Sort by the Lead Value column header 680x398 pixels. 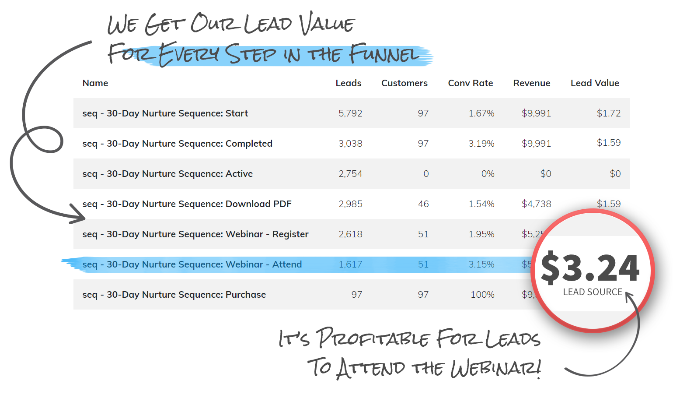[x=595, y=83]
